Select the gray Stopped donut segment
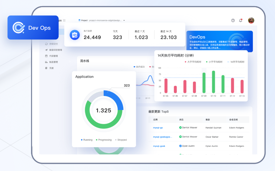This screenshot has width=275, height=171. [x=95, y=96]
